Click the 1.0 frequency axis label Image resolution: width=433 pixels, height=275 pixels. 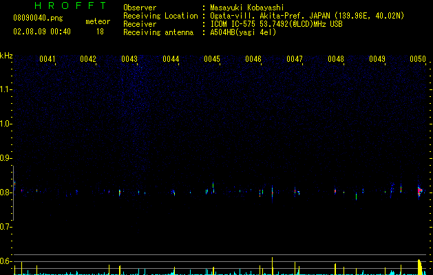(x=6, y=124)
